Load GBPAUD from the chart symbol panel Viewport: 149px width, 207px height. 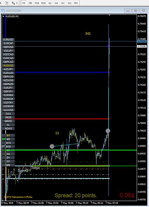8,77
